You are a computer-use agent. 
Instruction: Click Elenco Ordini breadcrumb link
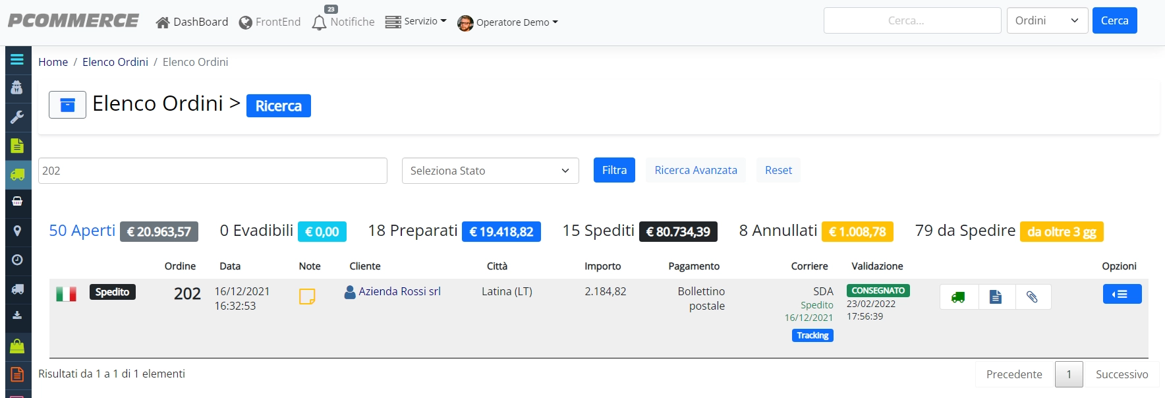click(x=115, y=62)
